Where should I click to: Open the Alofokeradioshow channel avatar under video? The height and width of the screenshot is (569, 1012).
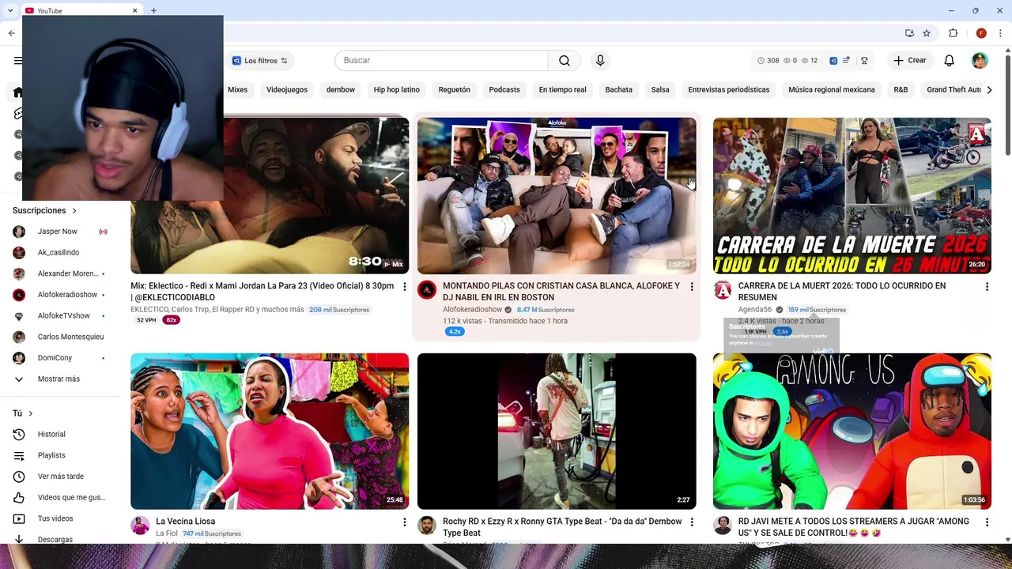coord(427,290)
